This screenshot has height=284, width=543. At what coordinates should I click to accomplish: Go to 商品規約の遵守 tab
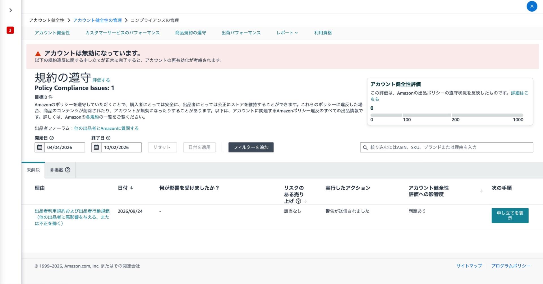[x=191, y=33]
